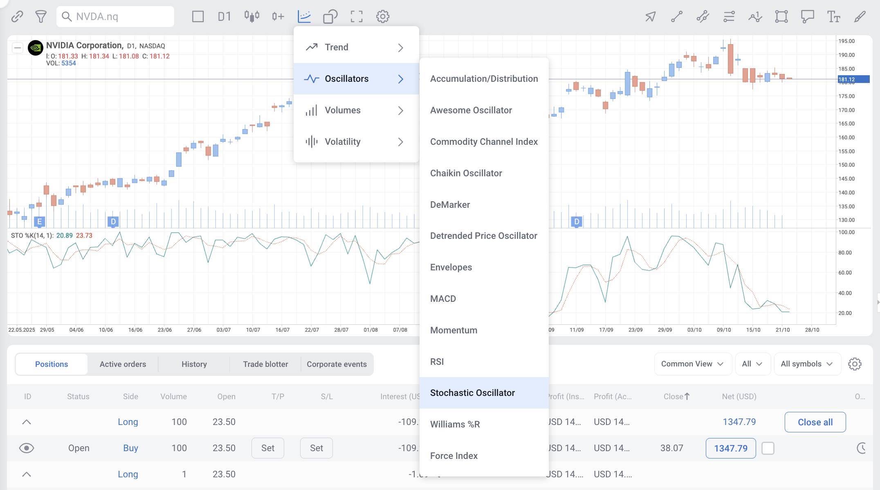Click the 181.12 current price label
Viewport: 880px width, 490px height.
[853, 79]
